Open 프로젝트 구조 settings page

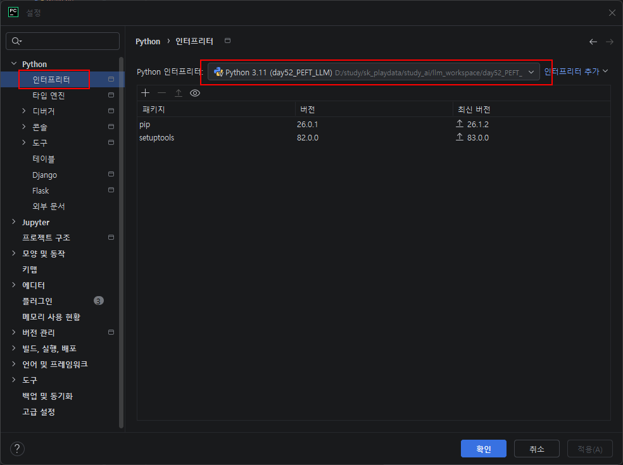coord(46,237)
